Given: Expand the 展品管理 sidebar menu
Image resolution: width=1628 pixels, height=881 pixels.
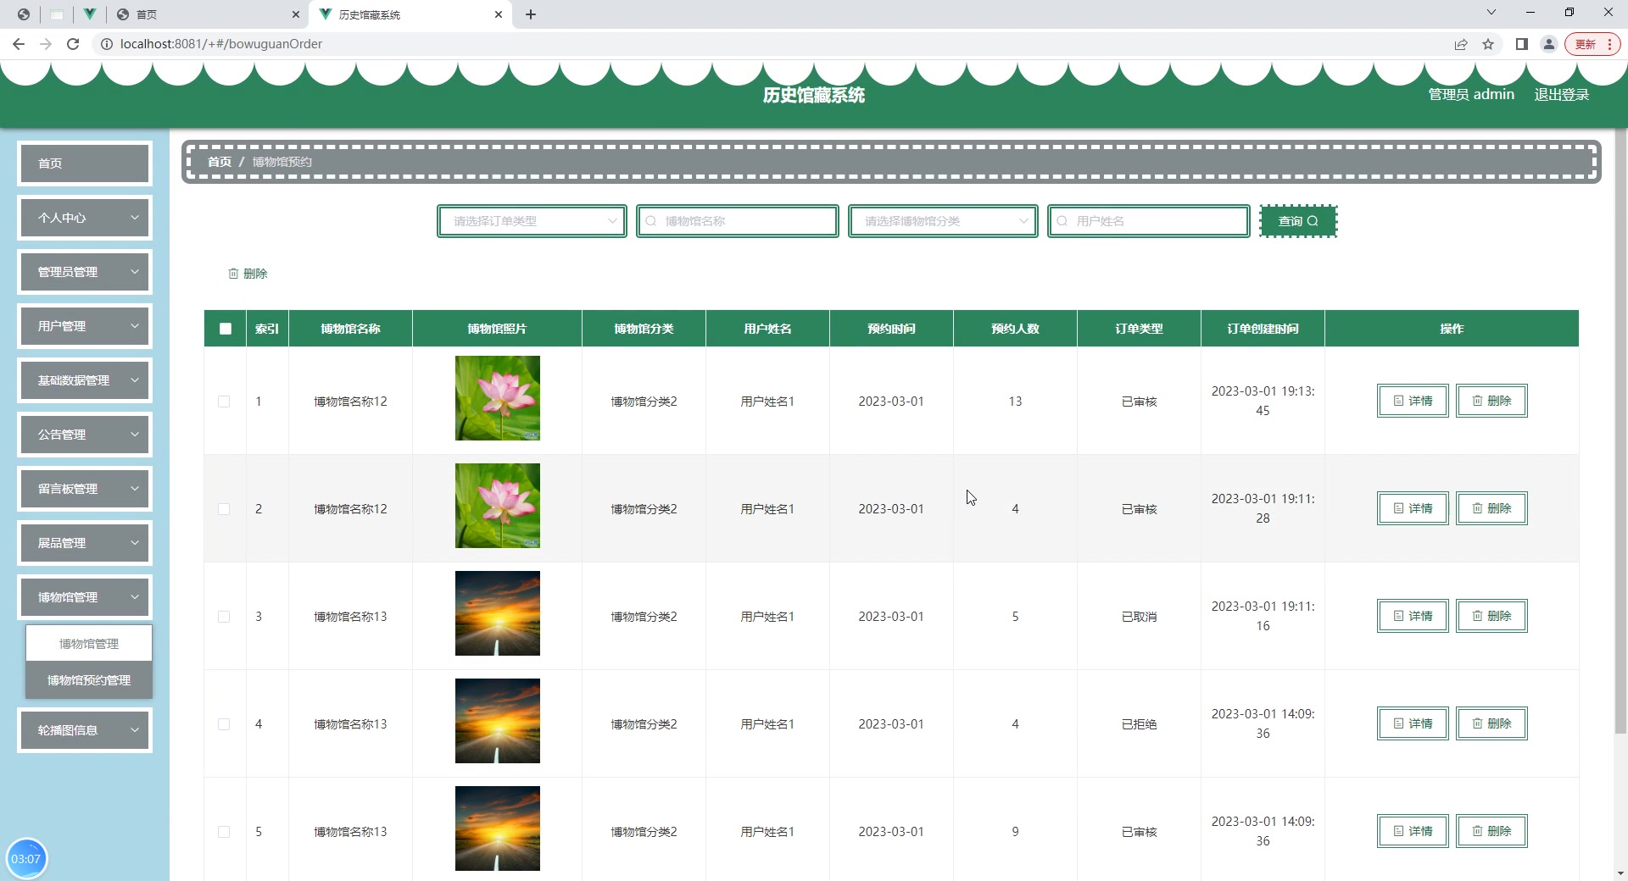Looking at the screenshot, I should pos(85,543).
